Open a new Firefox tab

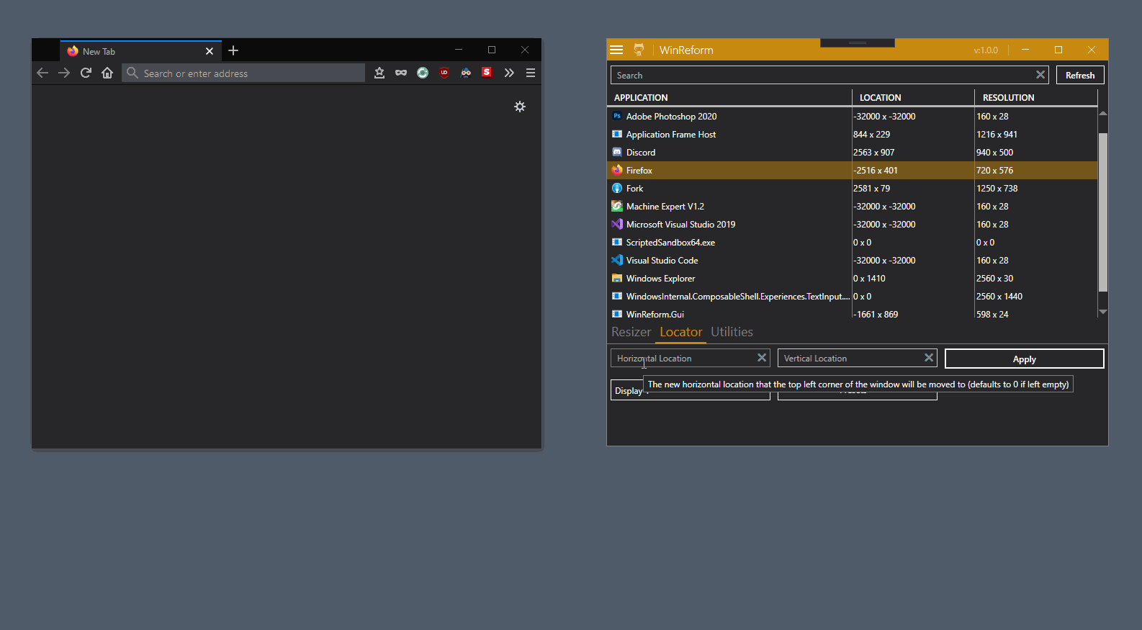233,50
